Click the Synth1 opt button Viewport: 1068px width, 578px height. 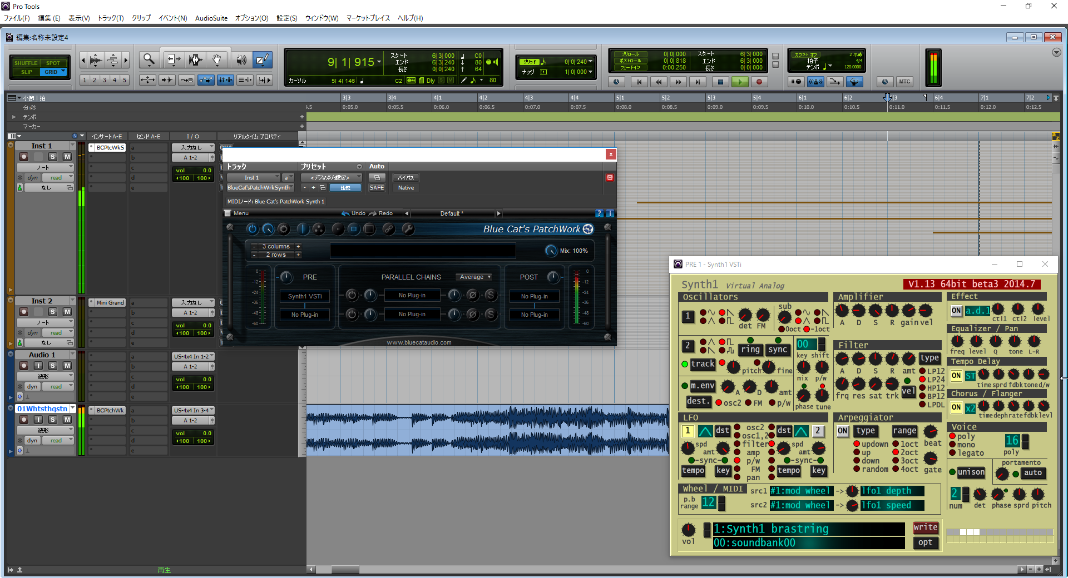(926, 542)
